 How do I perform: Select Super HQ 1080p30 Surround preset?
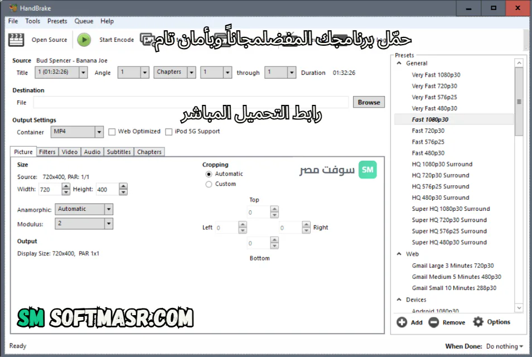(451, 209)
